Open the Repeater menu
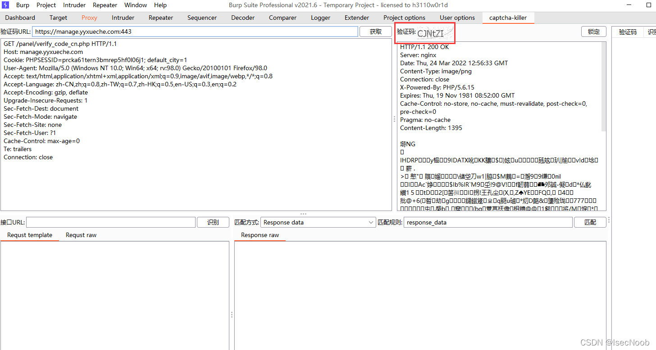The height and width of the screenshot is (350, 656). click(105, 5)
